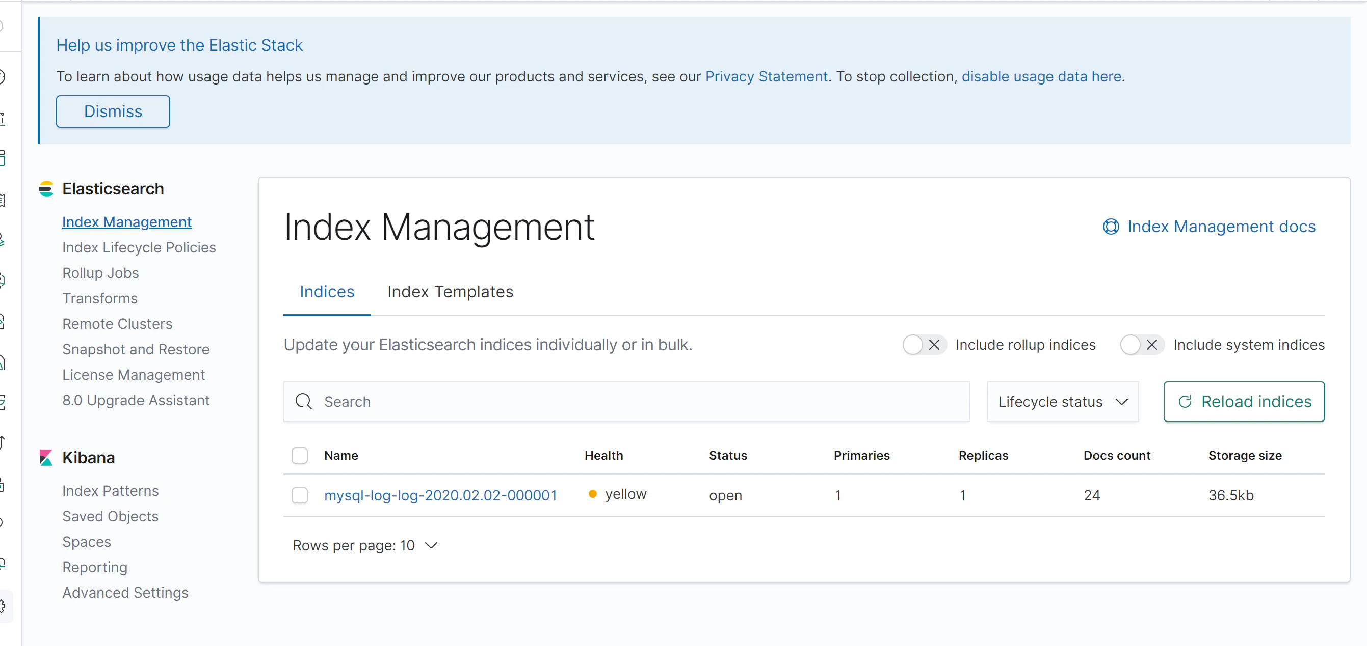Switch to the Index Templates tab
Viewport: 1367px width, 646px height.
tap(450, 292)
